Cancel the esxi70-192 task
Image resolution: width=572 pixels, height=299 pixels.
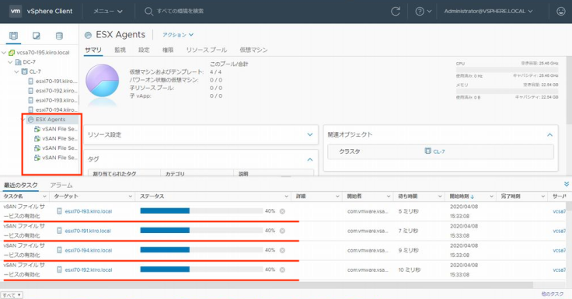point(282,269)
